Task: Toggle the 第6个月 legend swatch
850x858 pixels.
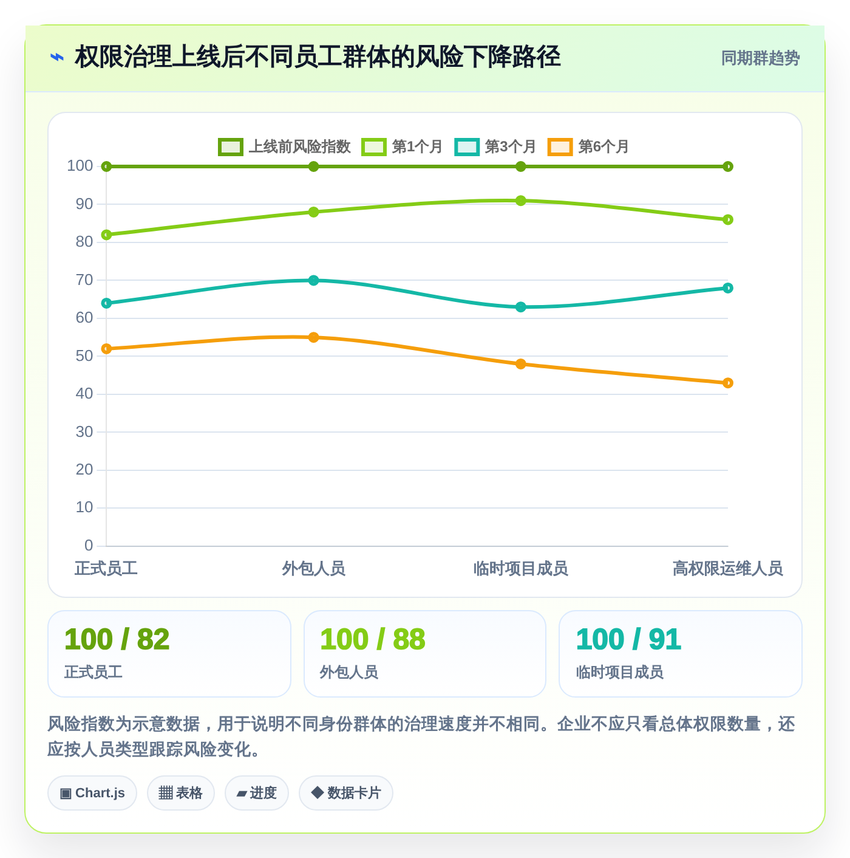Action: [x=560, y=147]
